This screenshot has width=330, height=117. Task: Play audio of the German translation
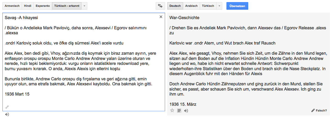186,110
